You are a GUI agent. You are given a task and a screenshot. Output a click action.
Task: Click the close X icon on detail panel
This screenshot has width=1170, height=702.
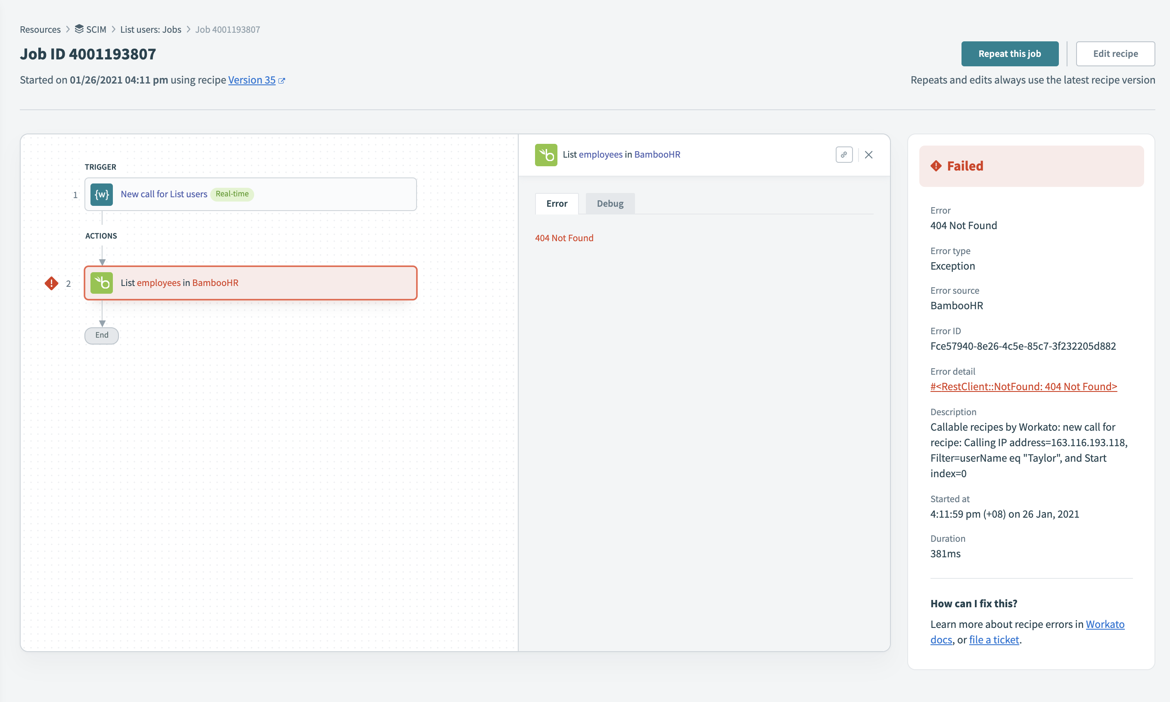pos(868,154)
